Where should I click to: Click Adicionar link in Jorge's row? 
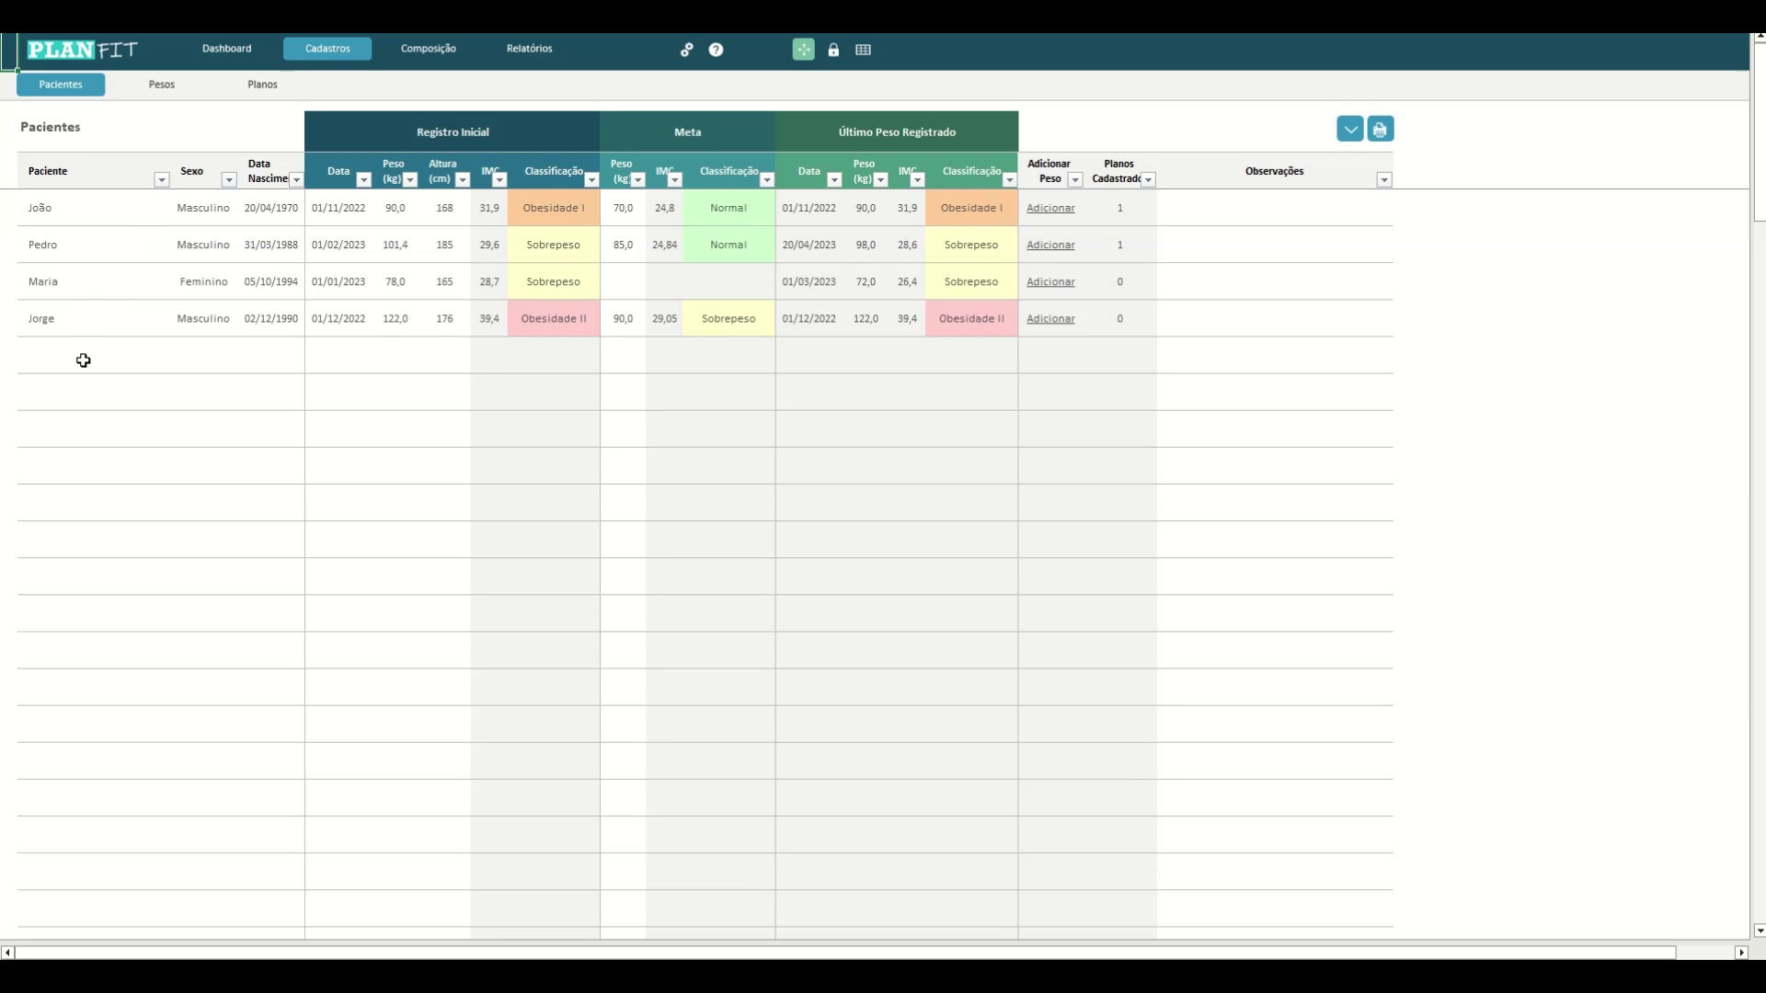pos(1050,319)
